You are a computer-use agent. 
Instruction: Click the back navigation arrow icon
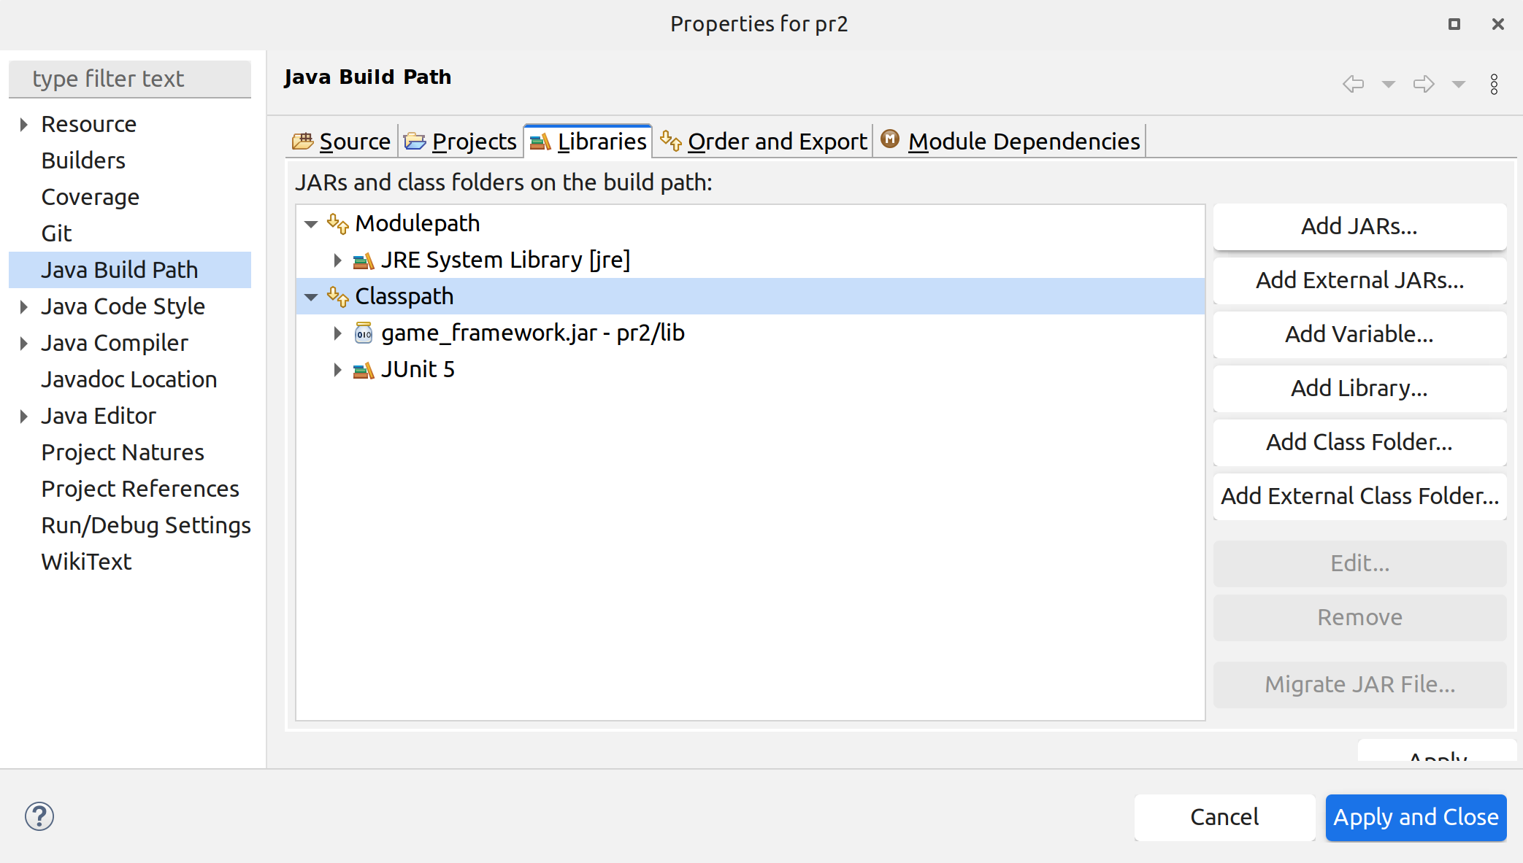[1353, 84]
